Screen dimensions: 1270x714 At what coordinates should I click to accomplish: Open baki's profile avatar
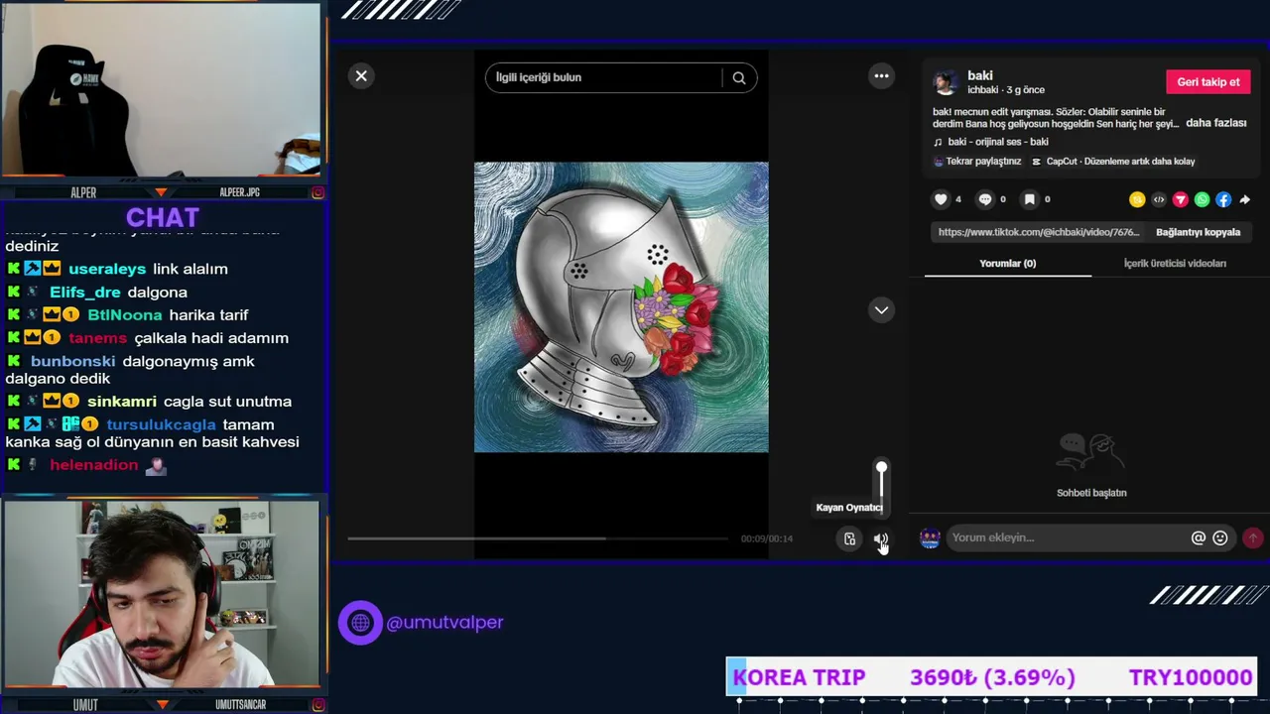tap(947, 82)
